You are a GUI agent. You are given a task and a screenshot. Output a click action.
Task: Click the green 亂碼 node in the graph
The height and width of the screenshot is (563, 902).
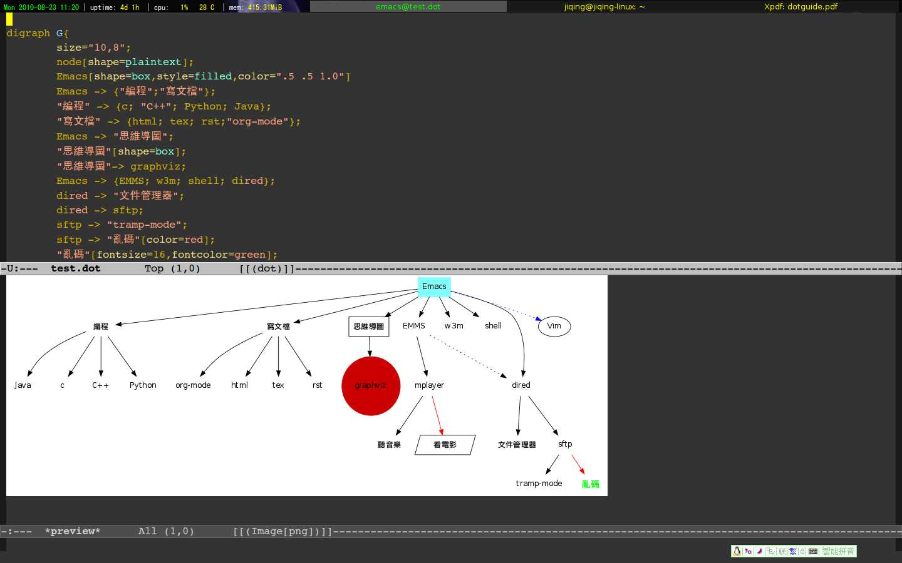point(591,484)
